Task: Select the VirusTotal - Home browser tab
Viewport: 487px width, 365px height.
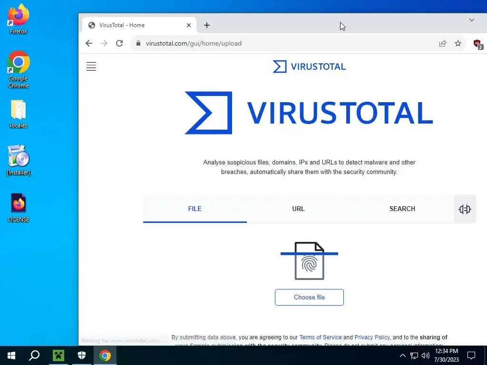Action: pos(139,25)
